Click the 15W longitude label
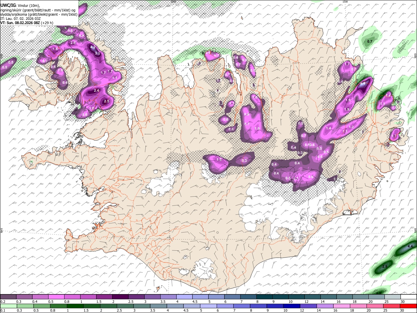417x313 pixels. coord(345,2)
